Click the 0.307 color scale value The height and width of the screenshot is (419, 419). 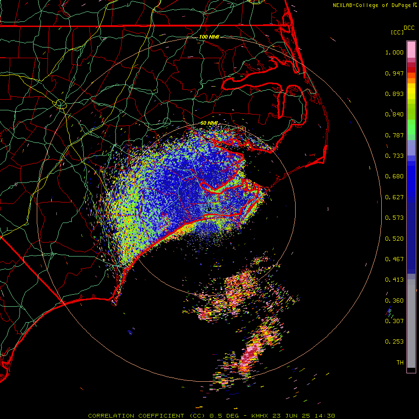click(x=394, y=321)
